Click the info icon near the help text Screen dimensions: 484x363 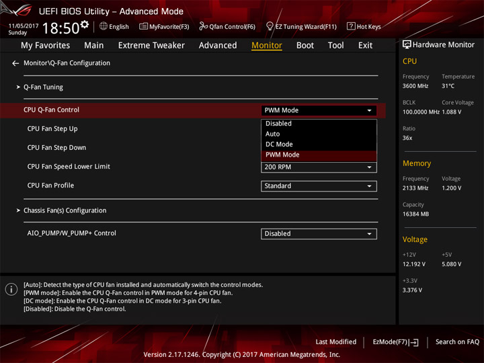coord(11,289)
